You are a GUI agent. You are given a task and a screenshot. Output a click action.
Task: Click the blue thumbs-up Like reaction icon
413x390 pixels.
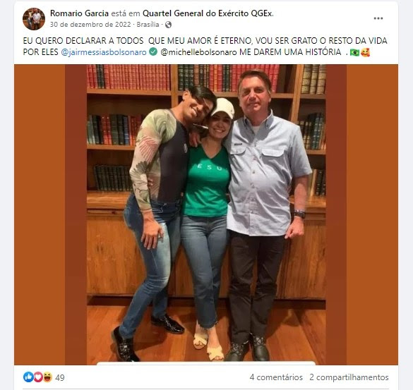[x=28, y=377]
